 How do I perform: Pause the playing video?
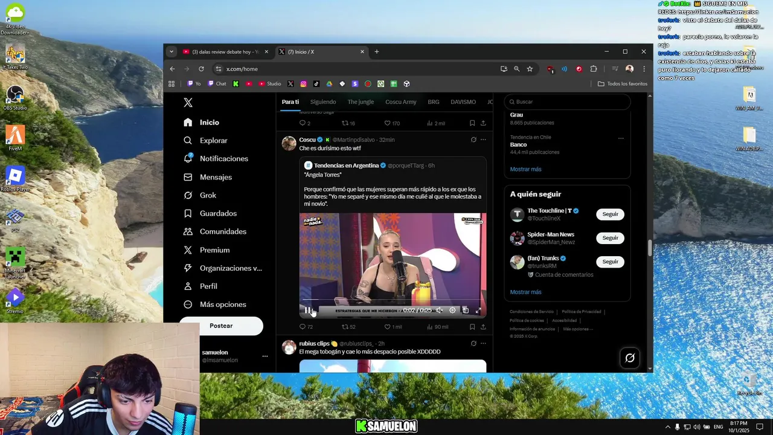(307, 310)
